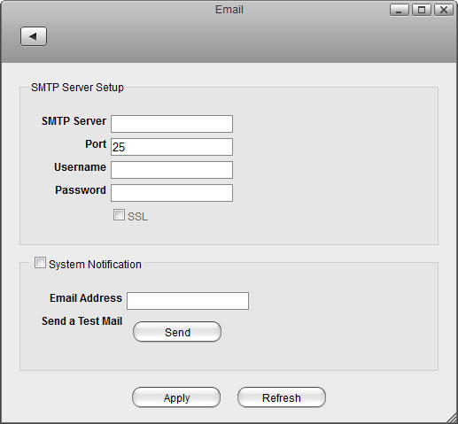
Task: Click the SMTP Server Setup group heading
Action: tap(77, 88)
